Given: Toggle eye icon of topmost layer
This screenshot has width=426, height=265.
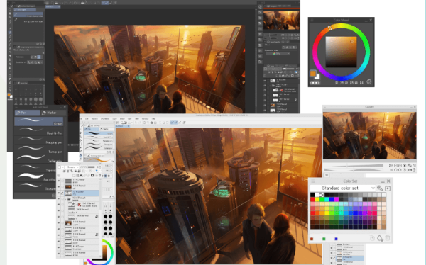Looking at the screenshot, I should click(x=59, y=181).
